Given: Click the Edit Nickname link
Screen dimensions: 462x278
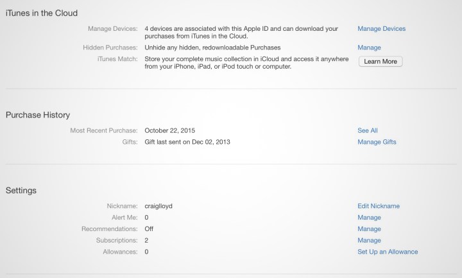Looking at the screenshot, I should (378, 206).
